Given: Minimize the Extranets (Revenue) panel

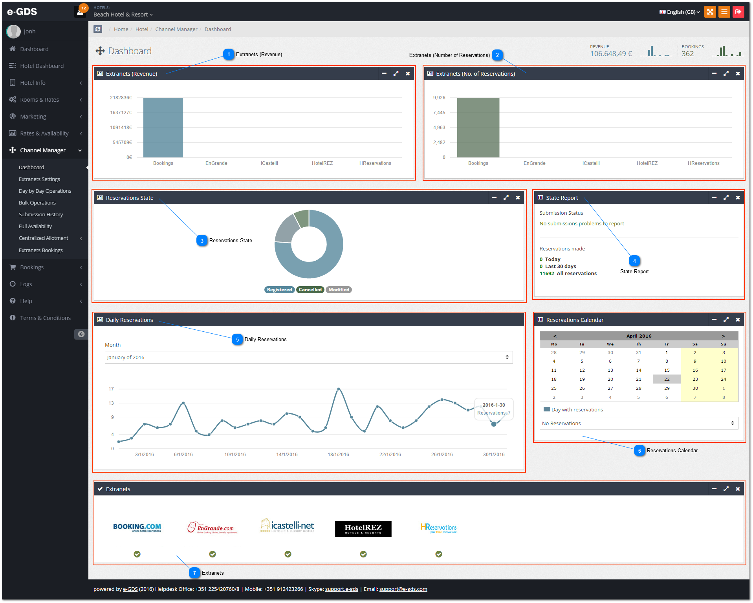Looking at the screenshot, I should pyautogui.click(x=384, y=73).
